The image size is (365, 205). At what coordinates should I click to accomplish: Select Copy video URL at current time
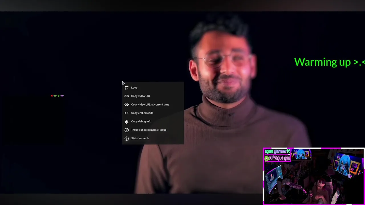pos(153,104)
